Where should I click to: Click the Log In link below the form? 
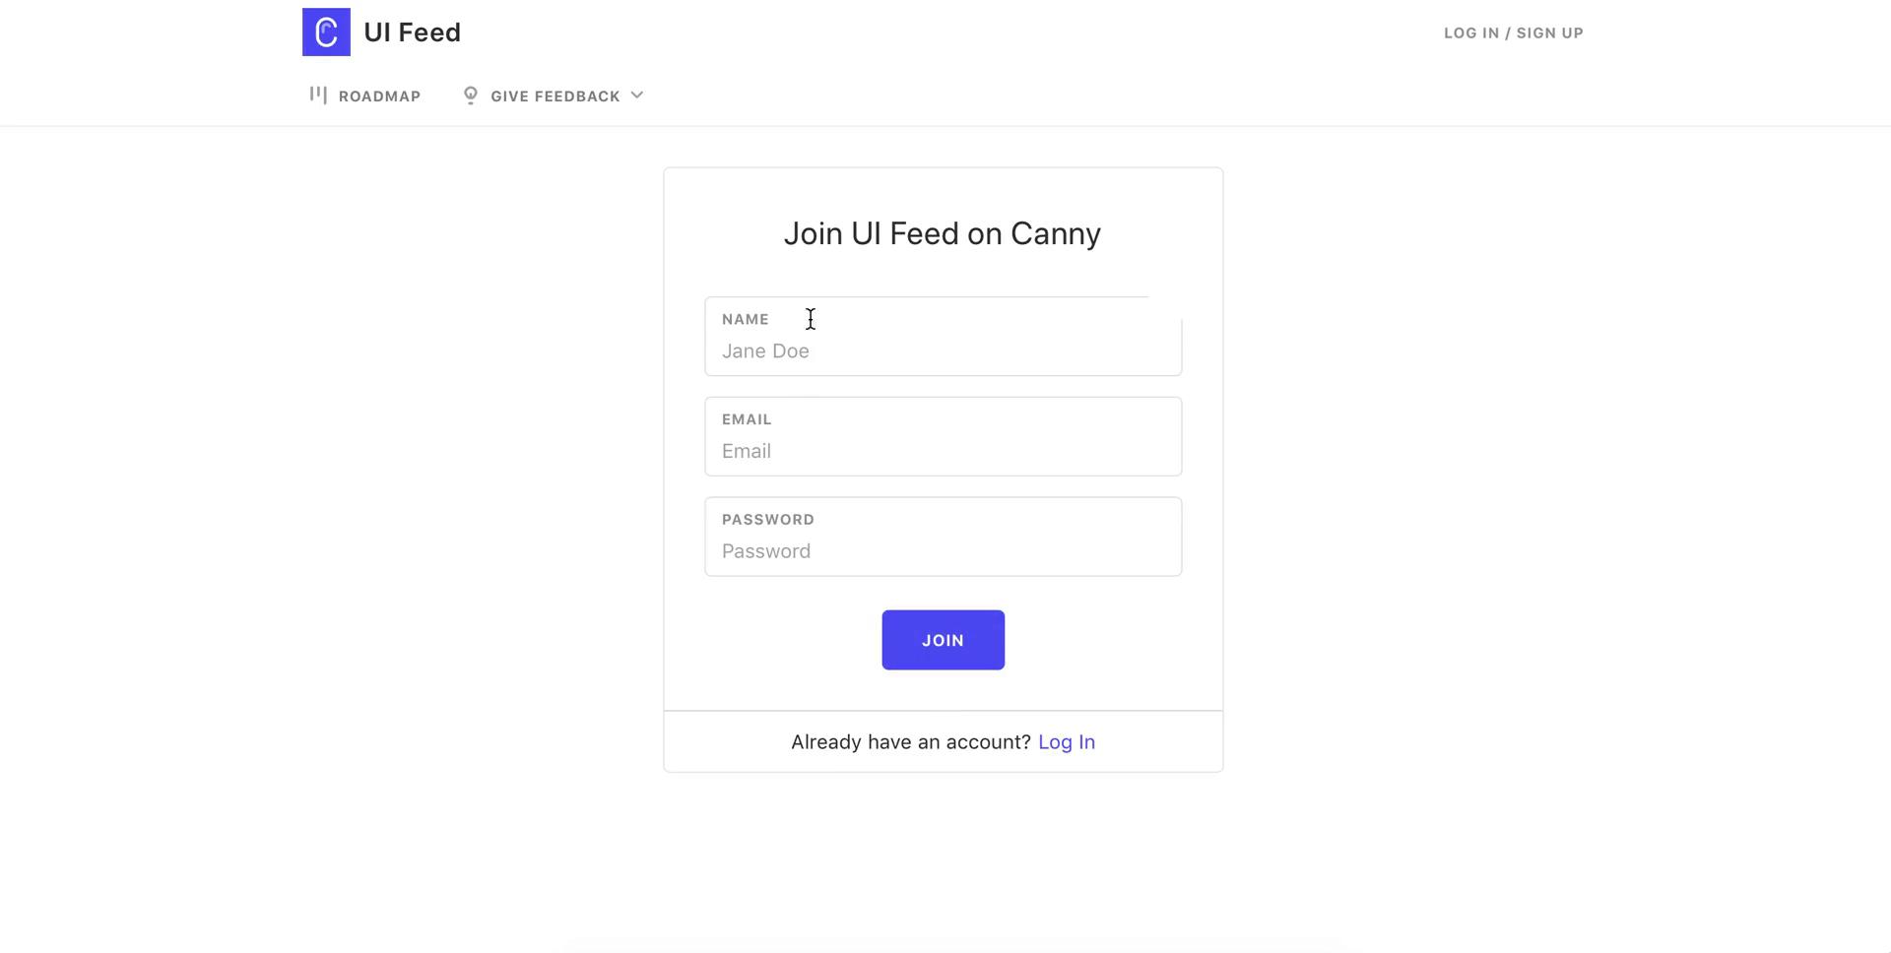pyautogui.click(x=1067, y=741)
